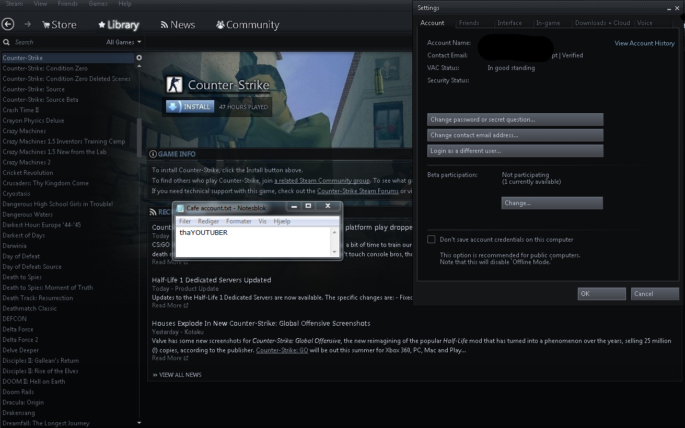Click Notepad text area scroll-up arrow
The width and height of the screenshot is (685, 428).
tap(335, 232)
